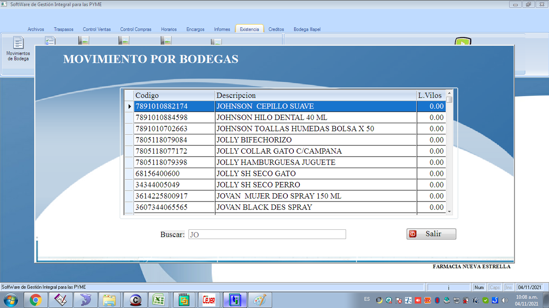Screen dimensions: 549x308
Task: Click the ESET security tray icon
Action: (389, 300)
